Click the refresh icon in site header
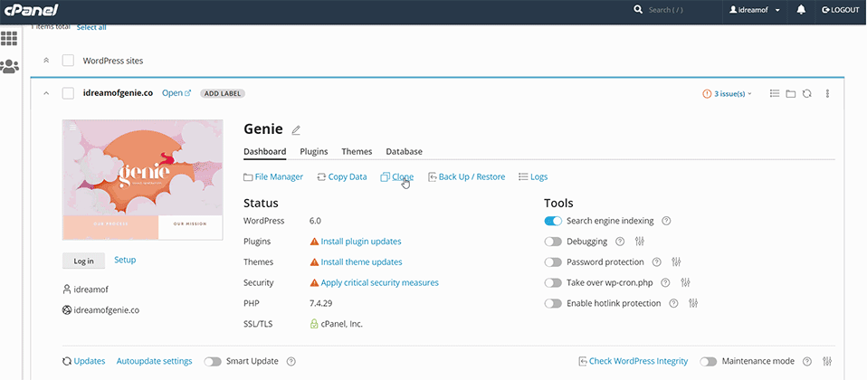This screenshot has width=867, height=380. (806, 93)
